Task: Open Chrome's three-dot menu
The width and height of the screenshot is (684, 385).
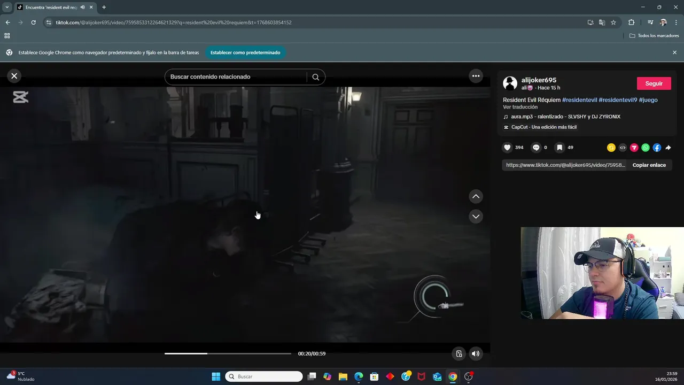Action: (676, 22)
